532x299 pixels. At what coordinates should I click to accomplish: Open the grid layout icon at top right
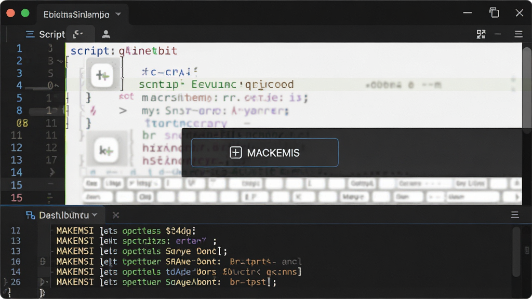(481, 34)
